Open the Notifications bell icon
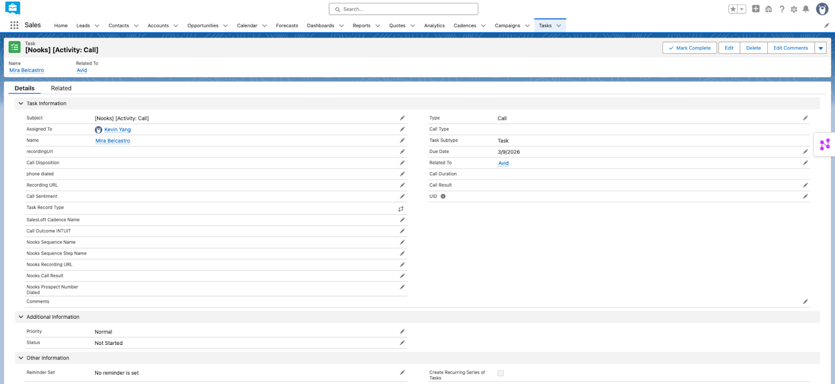Image resolution: width=835 pixels, height=384 pixels. (806, 9)
